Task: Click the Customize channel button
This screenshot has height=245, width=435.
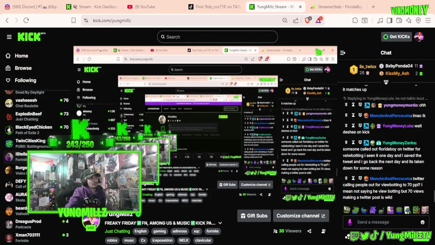Action: coord(301,216)
